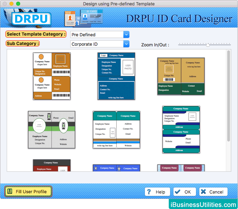Select the teal and navy Address template
238x209 pixels.
(x=181, y=130)
